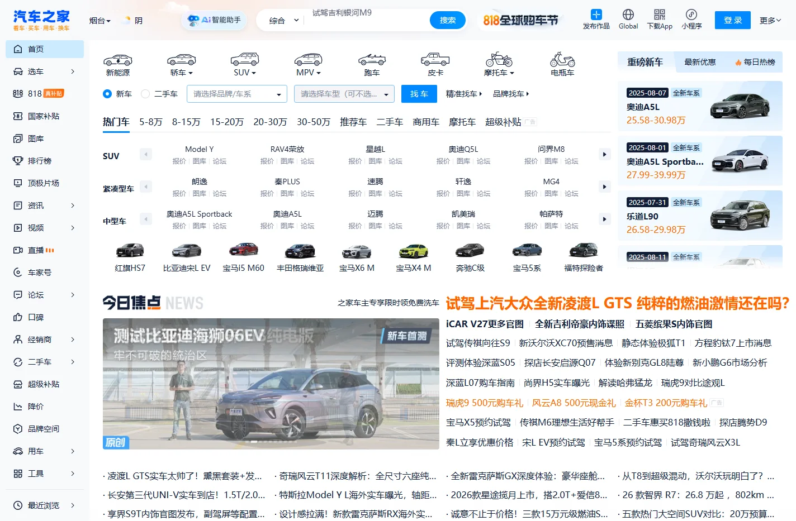Open the 精准找车 link
Screen dimensions: 796x521
[x=463, y=94]
